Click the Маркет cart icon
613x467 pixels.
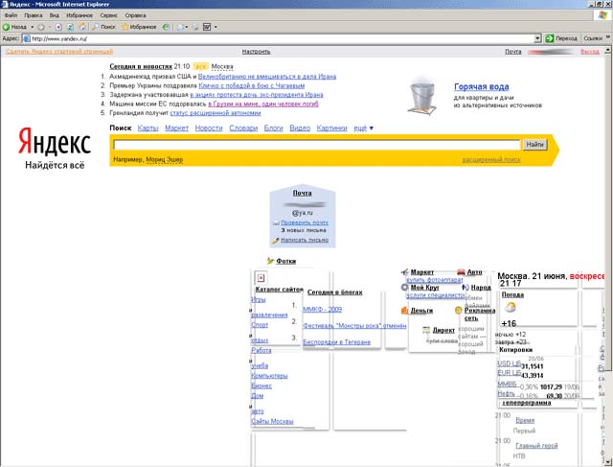(x=405, y=271)
